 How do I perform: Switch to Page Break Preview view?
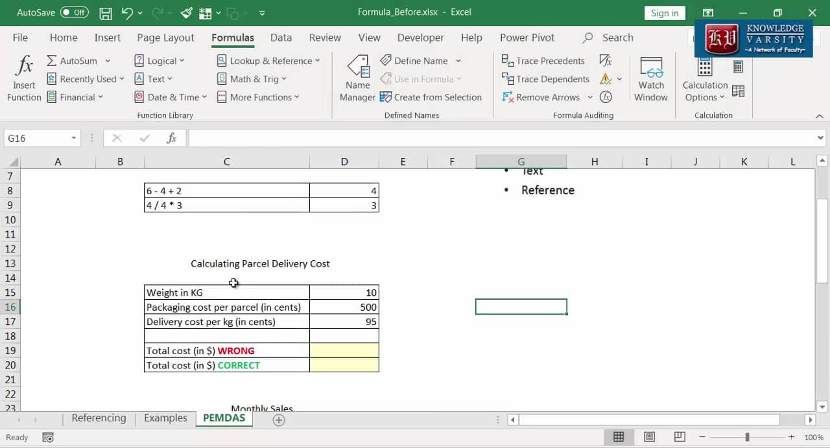[x=680, y=438]
